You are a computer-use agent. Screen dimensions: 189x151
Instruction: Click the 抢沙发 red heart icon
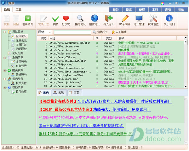(66, 20)
